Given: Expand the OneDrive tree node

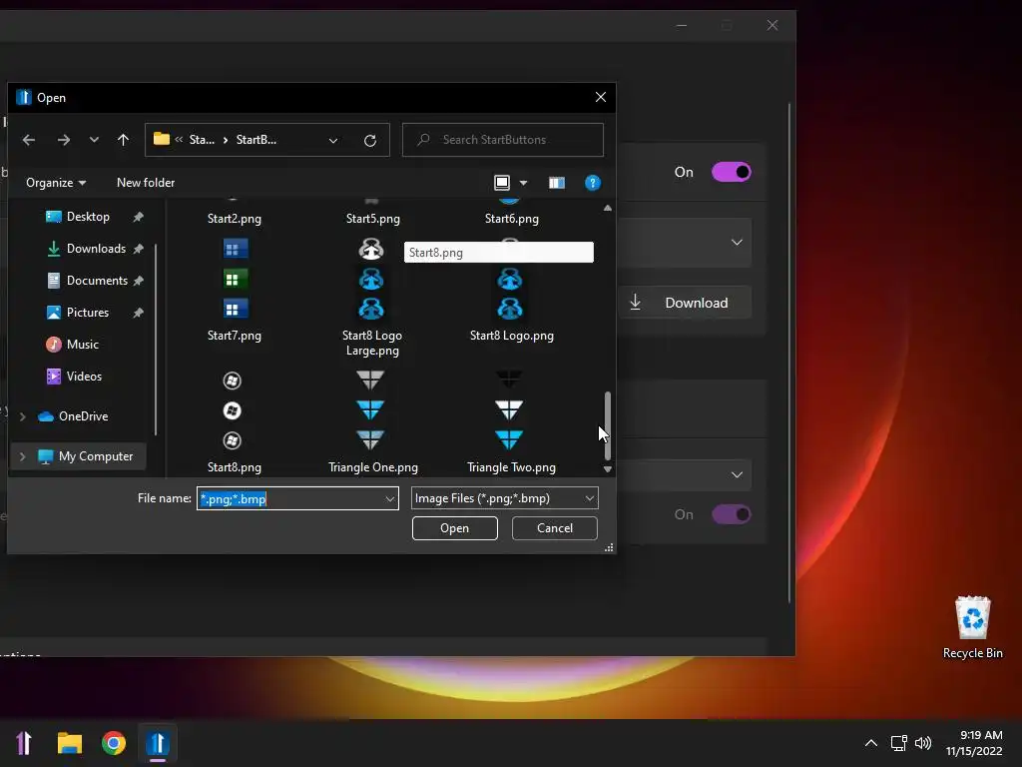Looking at the screenshot, I should click(x=22, y=416).
